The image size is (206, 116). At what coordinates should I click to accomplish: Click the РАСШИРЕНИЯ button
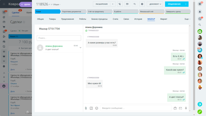tap(102, 4)
